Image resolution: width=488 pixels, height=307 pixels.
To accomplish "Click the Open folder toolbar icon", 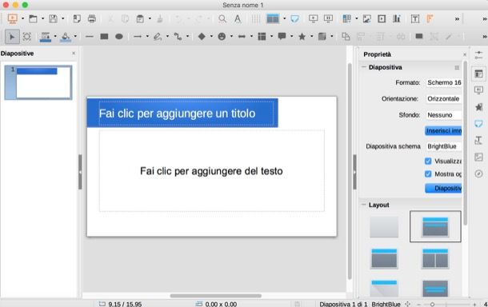I will tap(33, 19).
